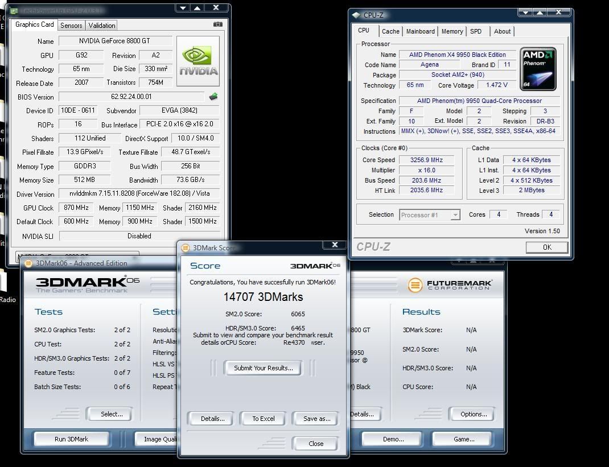This screenshot has width=609, height=467.
Task: Click the CPU-Z title bar icon
Action: [356, 15]
